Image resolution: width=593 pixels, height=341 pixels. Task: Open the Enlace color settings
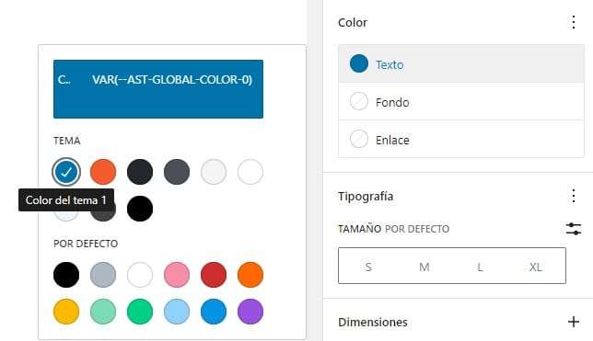pyautogui.click(x=461, y=139)
